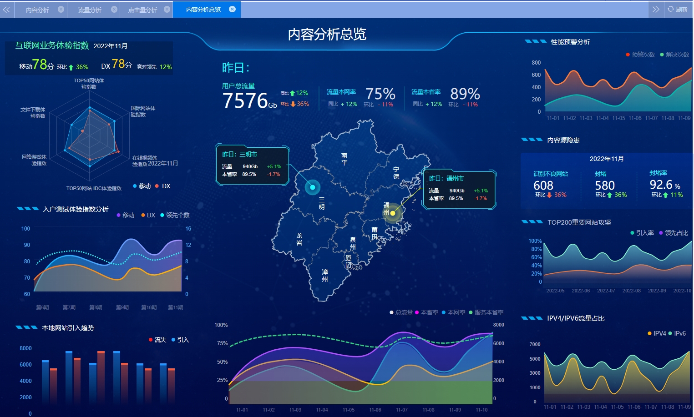Switch to the 流量分析 tab
Viewport: 694px width, 417px height.
pyautogui.click(x=90, y=10)
